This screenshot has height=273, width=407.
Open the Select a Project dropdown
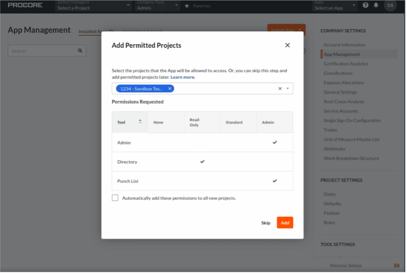(x=94, y=6)
